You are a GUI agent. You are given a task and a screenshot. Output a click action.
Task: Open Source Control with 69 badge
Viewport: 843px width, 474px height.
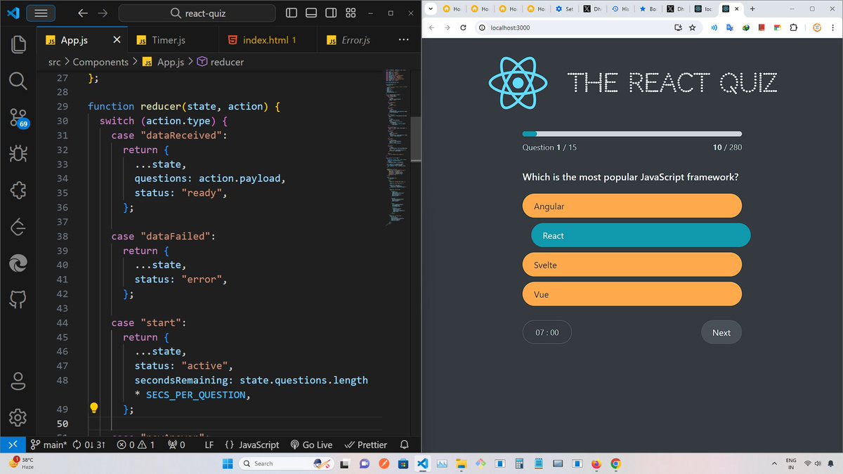(18, 117)
